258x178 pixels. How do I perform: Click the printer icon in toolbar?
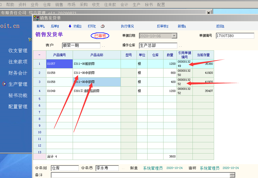click(103, 26)
